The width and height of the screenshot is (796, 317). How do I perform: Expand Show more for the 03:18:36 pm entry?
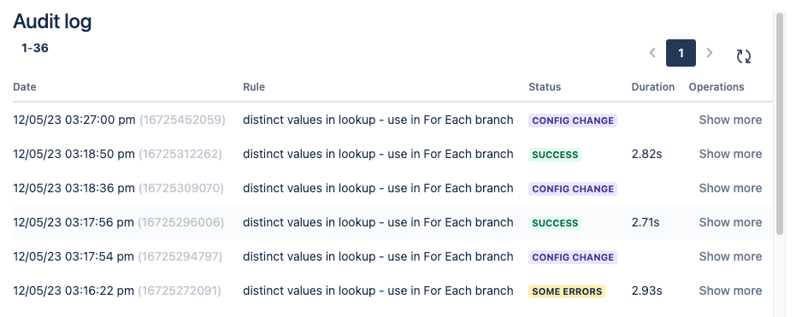tap(730, 188)
